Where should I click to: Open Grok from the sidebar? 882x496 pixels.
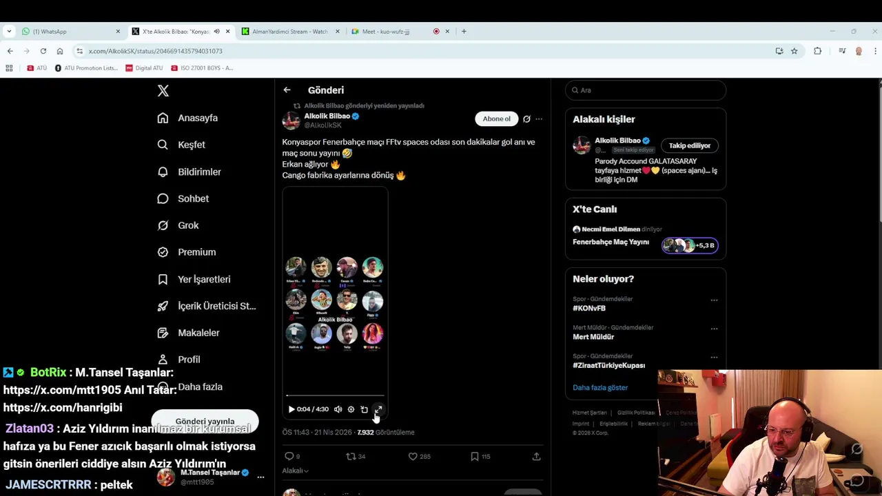[178, 225]
